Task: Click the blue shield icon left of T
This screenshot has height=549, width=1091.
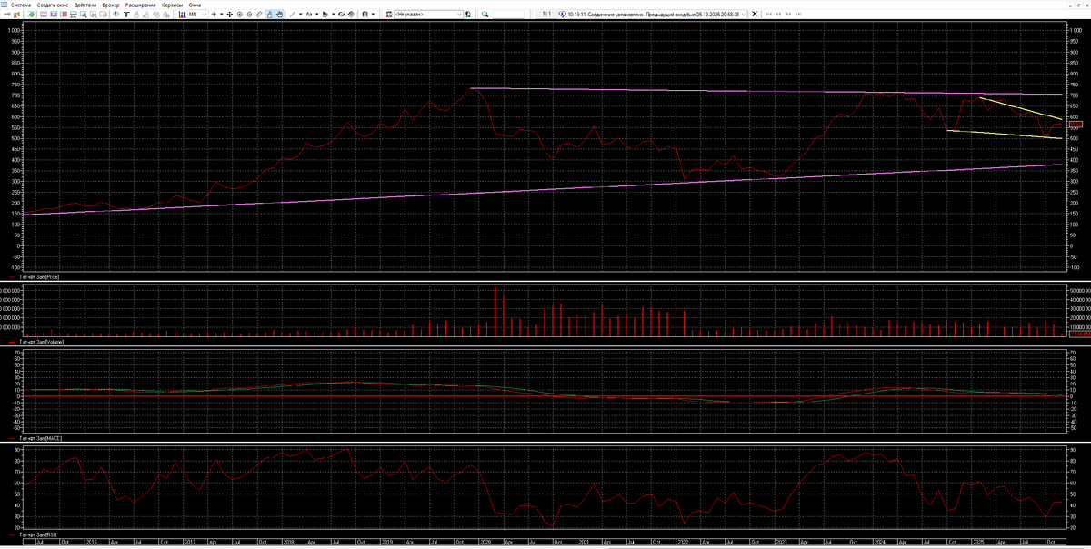Action: tap(115, 15)
